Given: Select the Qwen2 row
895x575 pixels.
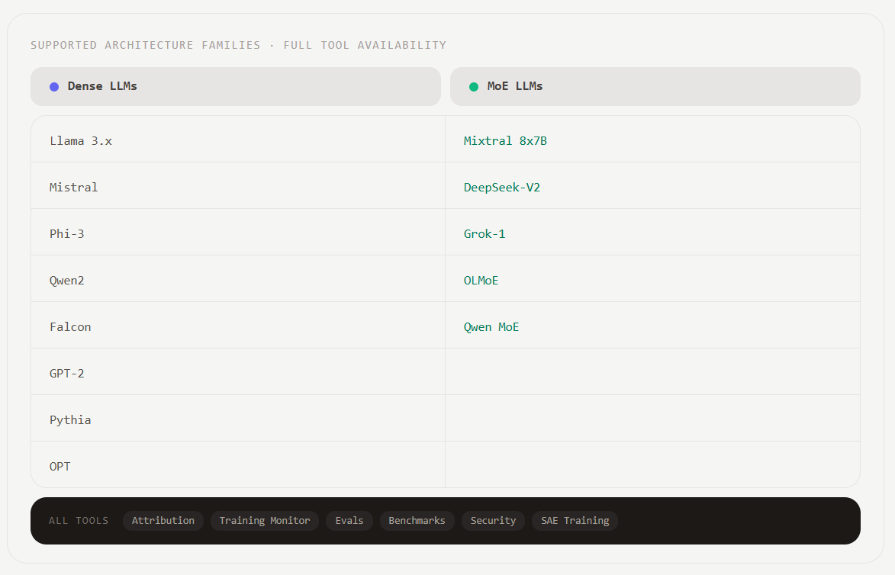Looking at the screenshot, I should [238, 278].
